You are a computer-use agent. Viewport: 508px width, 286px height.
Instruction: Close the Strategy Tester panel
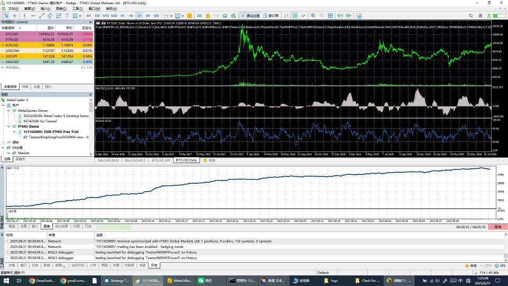[2, 167]
